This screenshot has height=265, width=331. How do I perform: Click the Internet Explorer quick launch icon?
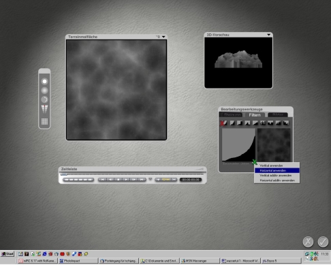(x=44, y=254)
